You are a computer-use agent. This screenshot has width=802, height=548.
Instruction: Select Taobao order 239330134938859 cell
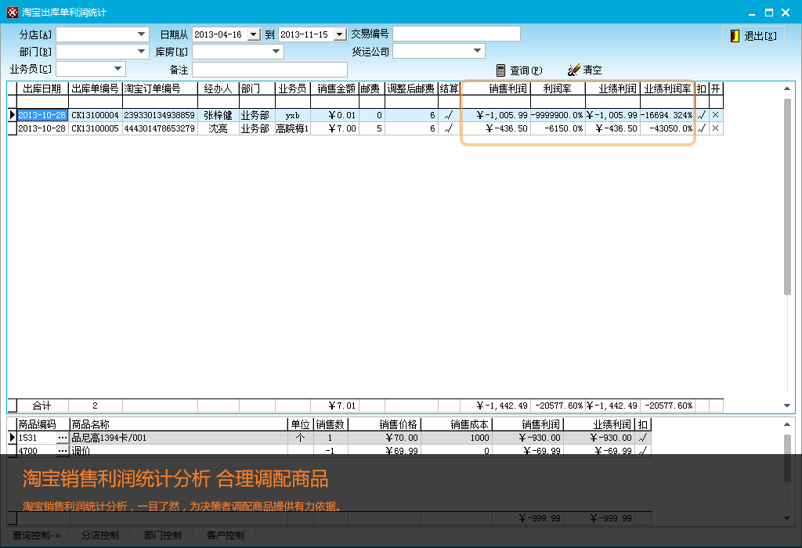[x=160, y=115]
